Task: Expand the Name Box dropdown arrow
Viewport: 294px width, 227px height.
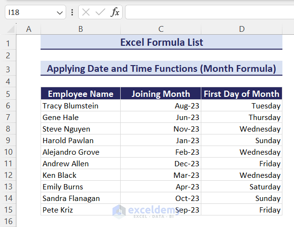Action: point(60,13)
